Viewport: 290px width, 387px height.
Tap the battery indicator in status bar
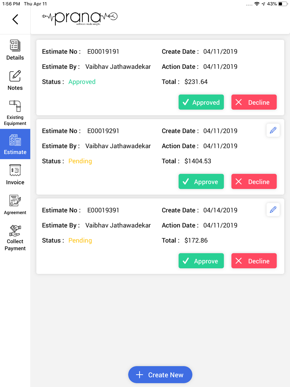tap(283, 4)
